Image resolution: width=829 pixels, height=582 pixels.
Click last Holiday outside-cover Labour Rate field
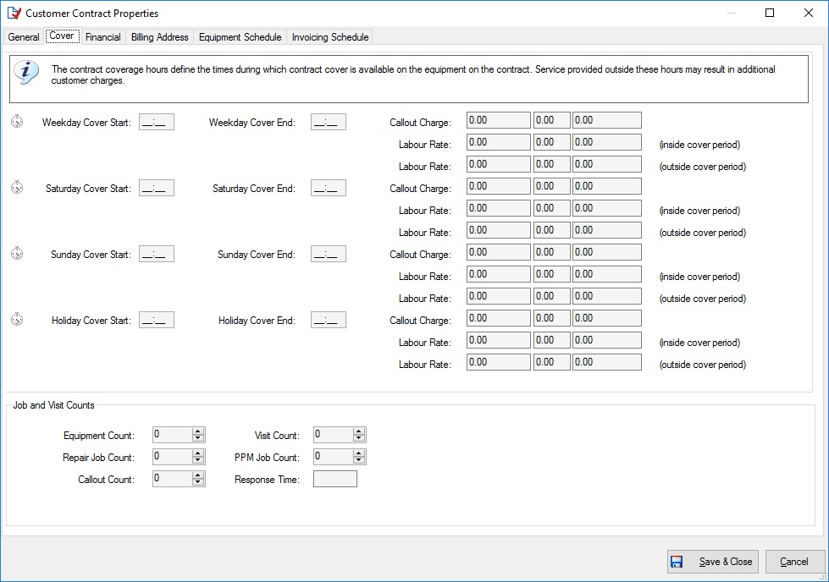click(x=607, y=363)
